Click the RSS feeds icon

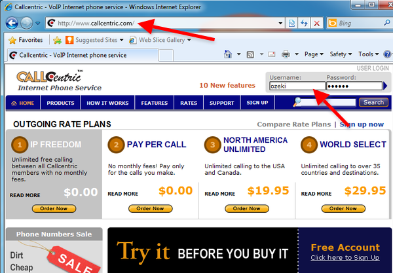point(250,54)
